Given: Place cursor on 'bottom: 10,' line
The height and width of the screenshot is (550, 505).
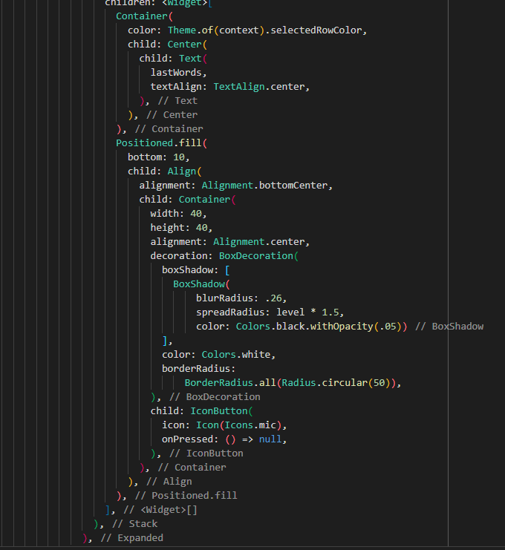Looking at the screenshot, I should click(159, 157).
